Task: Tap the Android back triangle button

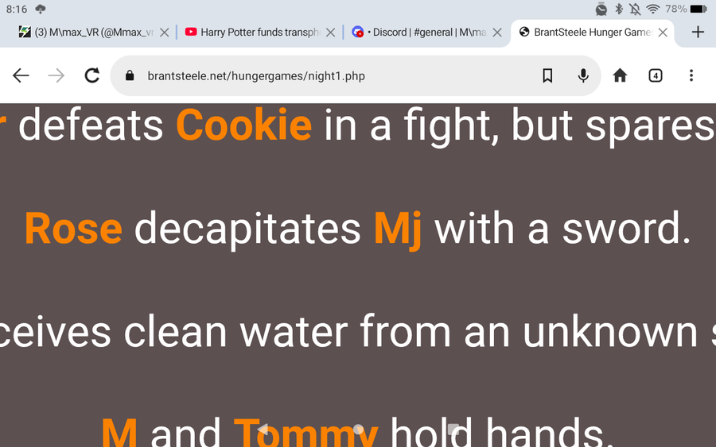Action: click(x=263, y=430)
